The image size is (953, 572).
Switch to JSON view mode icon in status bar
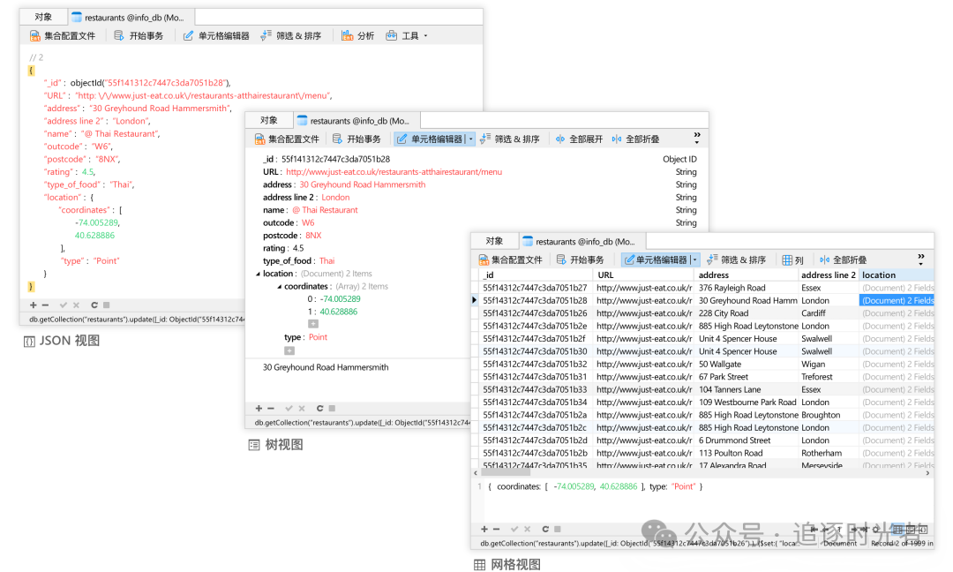pos(923,530)
